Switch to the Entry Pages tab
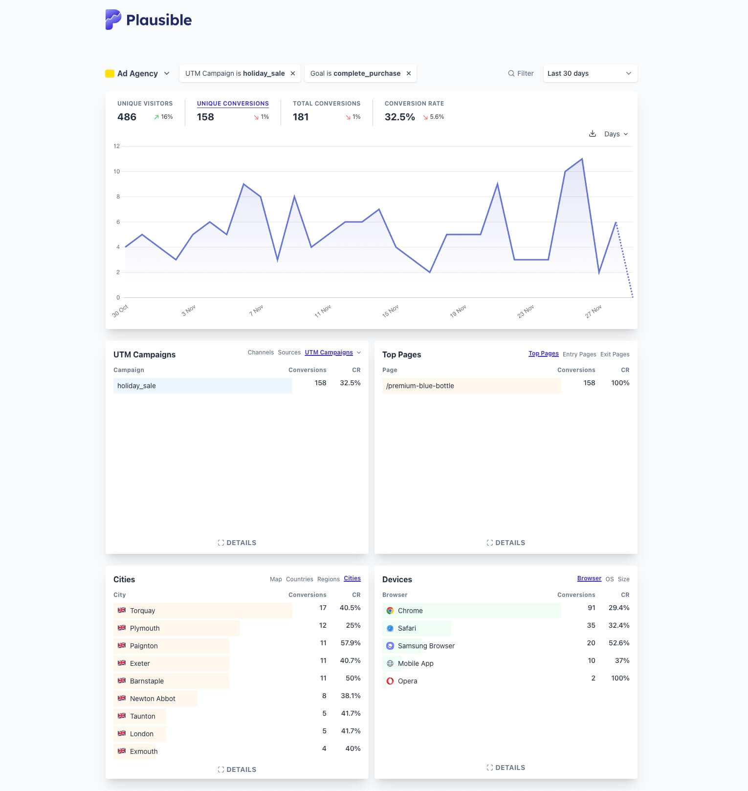The height and width of the screenshot is (791, 748). tap(579, 354)
